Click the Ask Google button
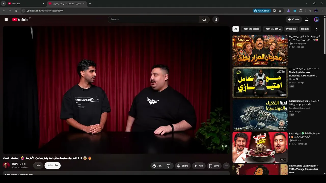The width and height of the screenshot is (326, 183). 262,11
